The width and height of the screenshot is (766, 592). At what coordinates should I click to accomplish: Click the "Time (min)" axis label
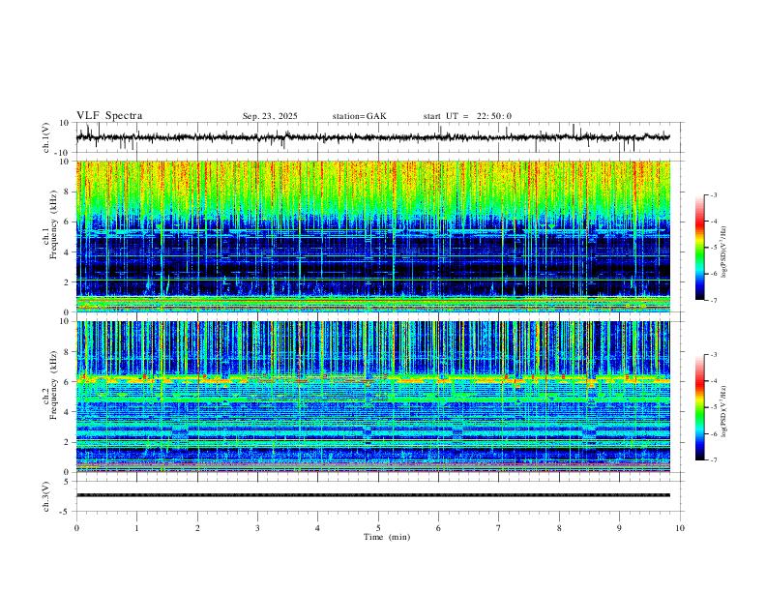387,537
